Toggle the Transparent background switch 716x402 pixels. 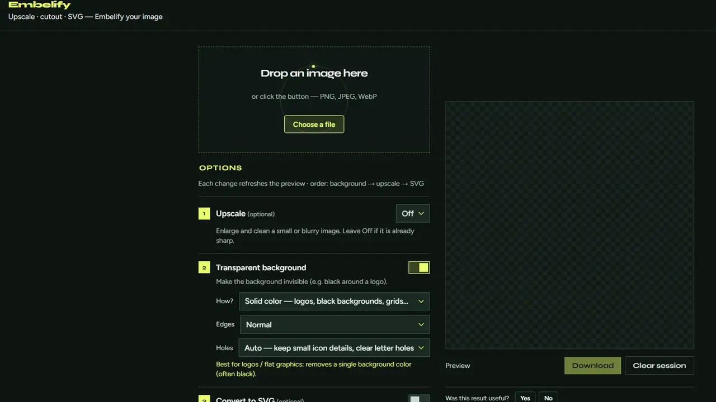point(419,267)
